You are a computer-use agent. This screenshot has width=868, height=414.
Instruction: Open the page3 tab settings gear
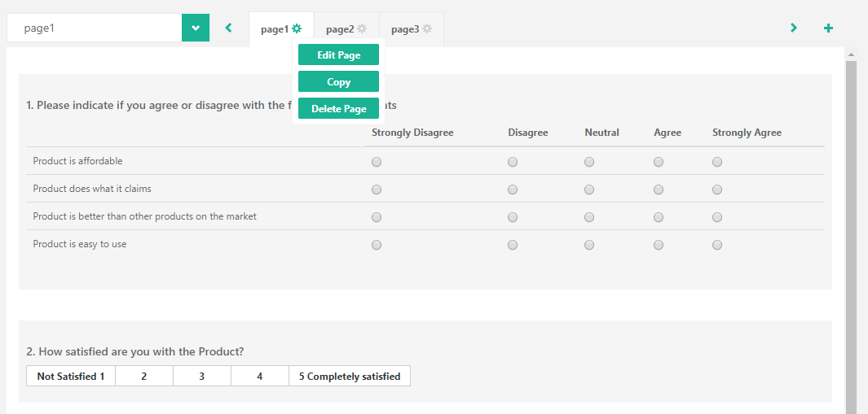[x=427, y=28]
